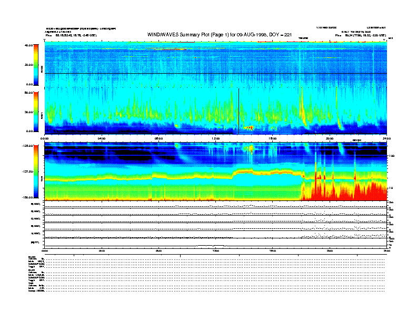Viewport: 417px width, 322px height.
Task: Click the -137.50 label on TNR color scale
Action: (27, 172)
